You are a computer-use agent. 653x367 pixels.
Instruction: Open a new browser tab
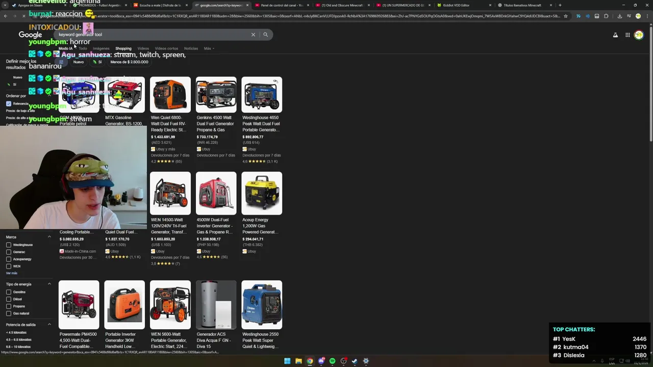560,5
